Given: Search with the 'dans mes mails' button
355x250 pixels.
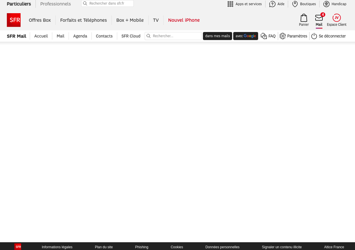Looking at the screenshot, I should (217, 36).
